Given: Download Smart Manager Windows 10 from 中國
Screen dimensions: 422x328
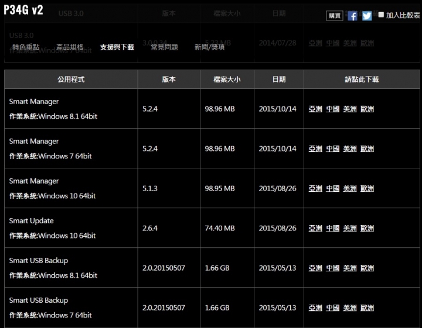Looking at the screenshot, I should 332,188.
